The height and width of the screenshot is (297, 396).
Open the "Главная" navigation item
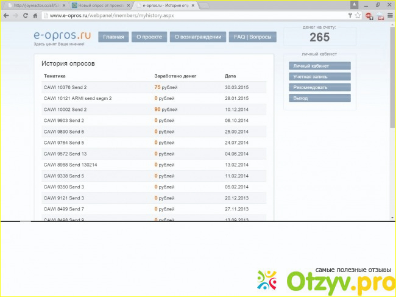tap(113, 37)
